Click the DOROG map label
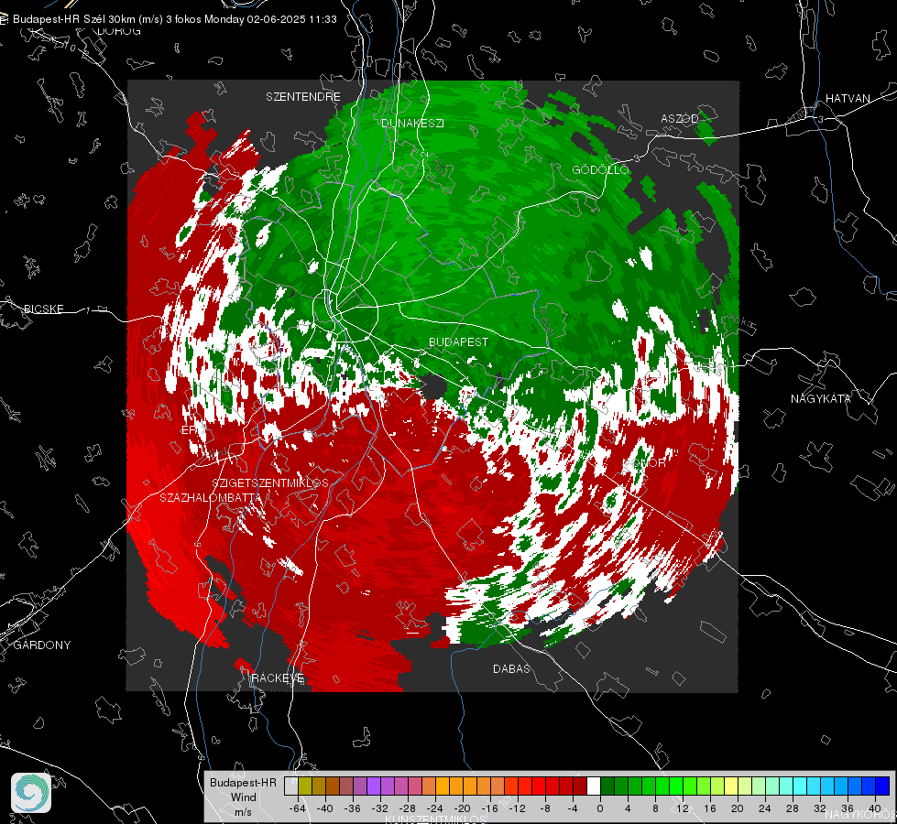This screenshot has width=897, height=824. point(119,31)
